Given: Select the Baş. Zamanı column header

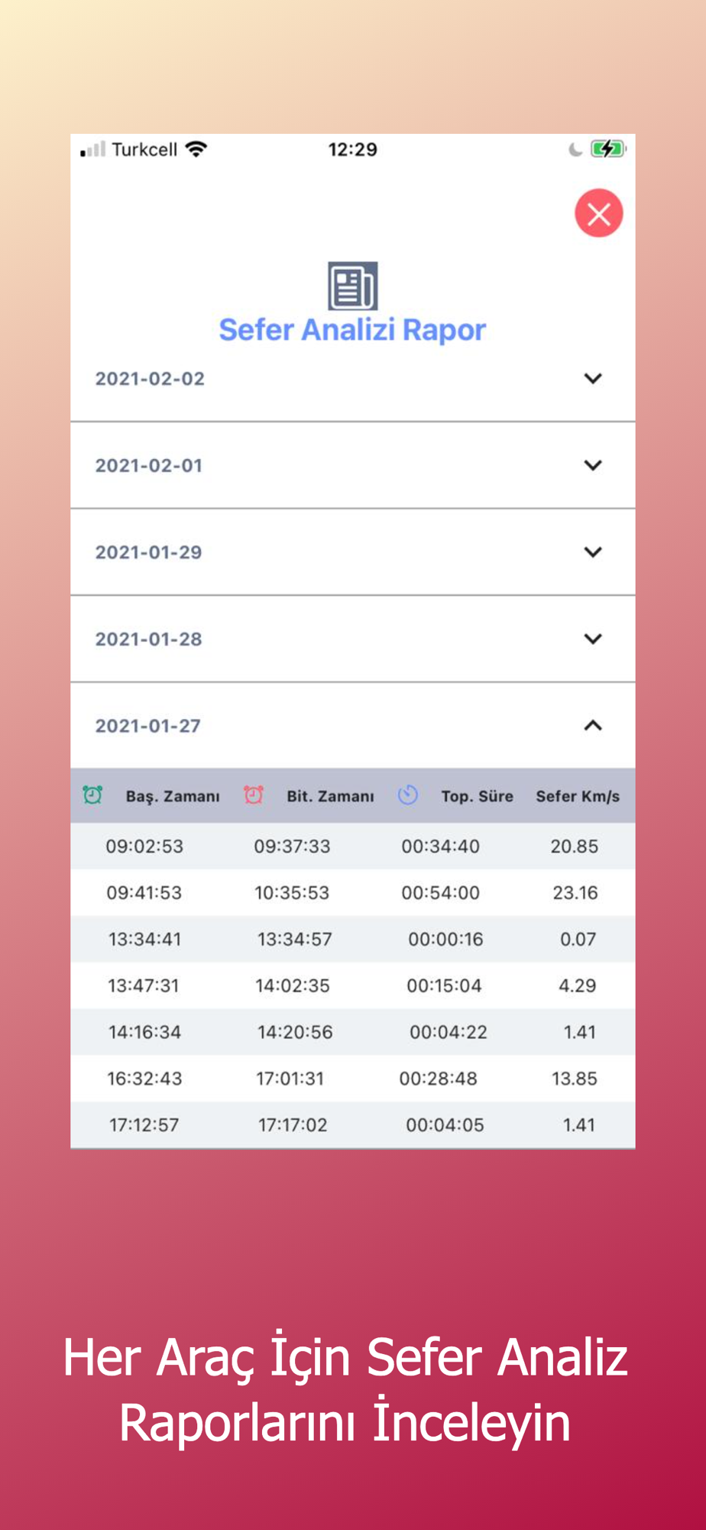Looking at the screenshot, I should pos(173,796).
